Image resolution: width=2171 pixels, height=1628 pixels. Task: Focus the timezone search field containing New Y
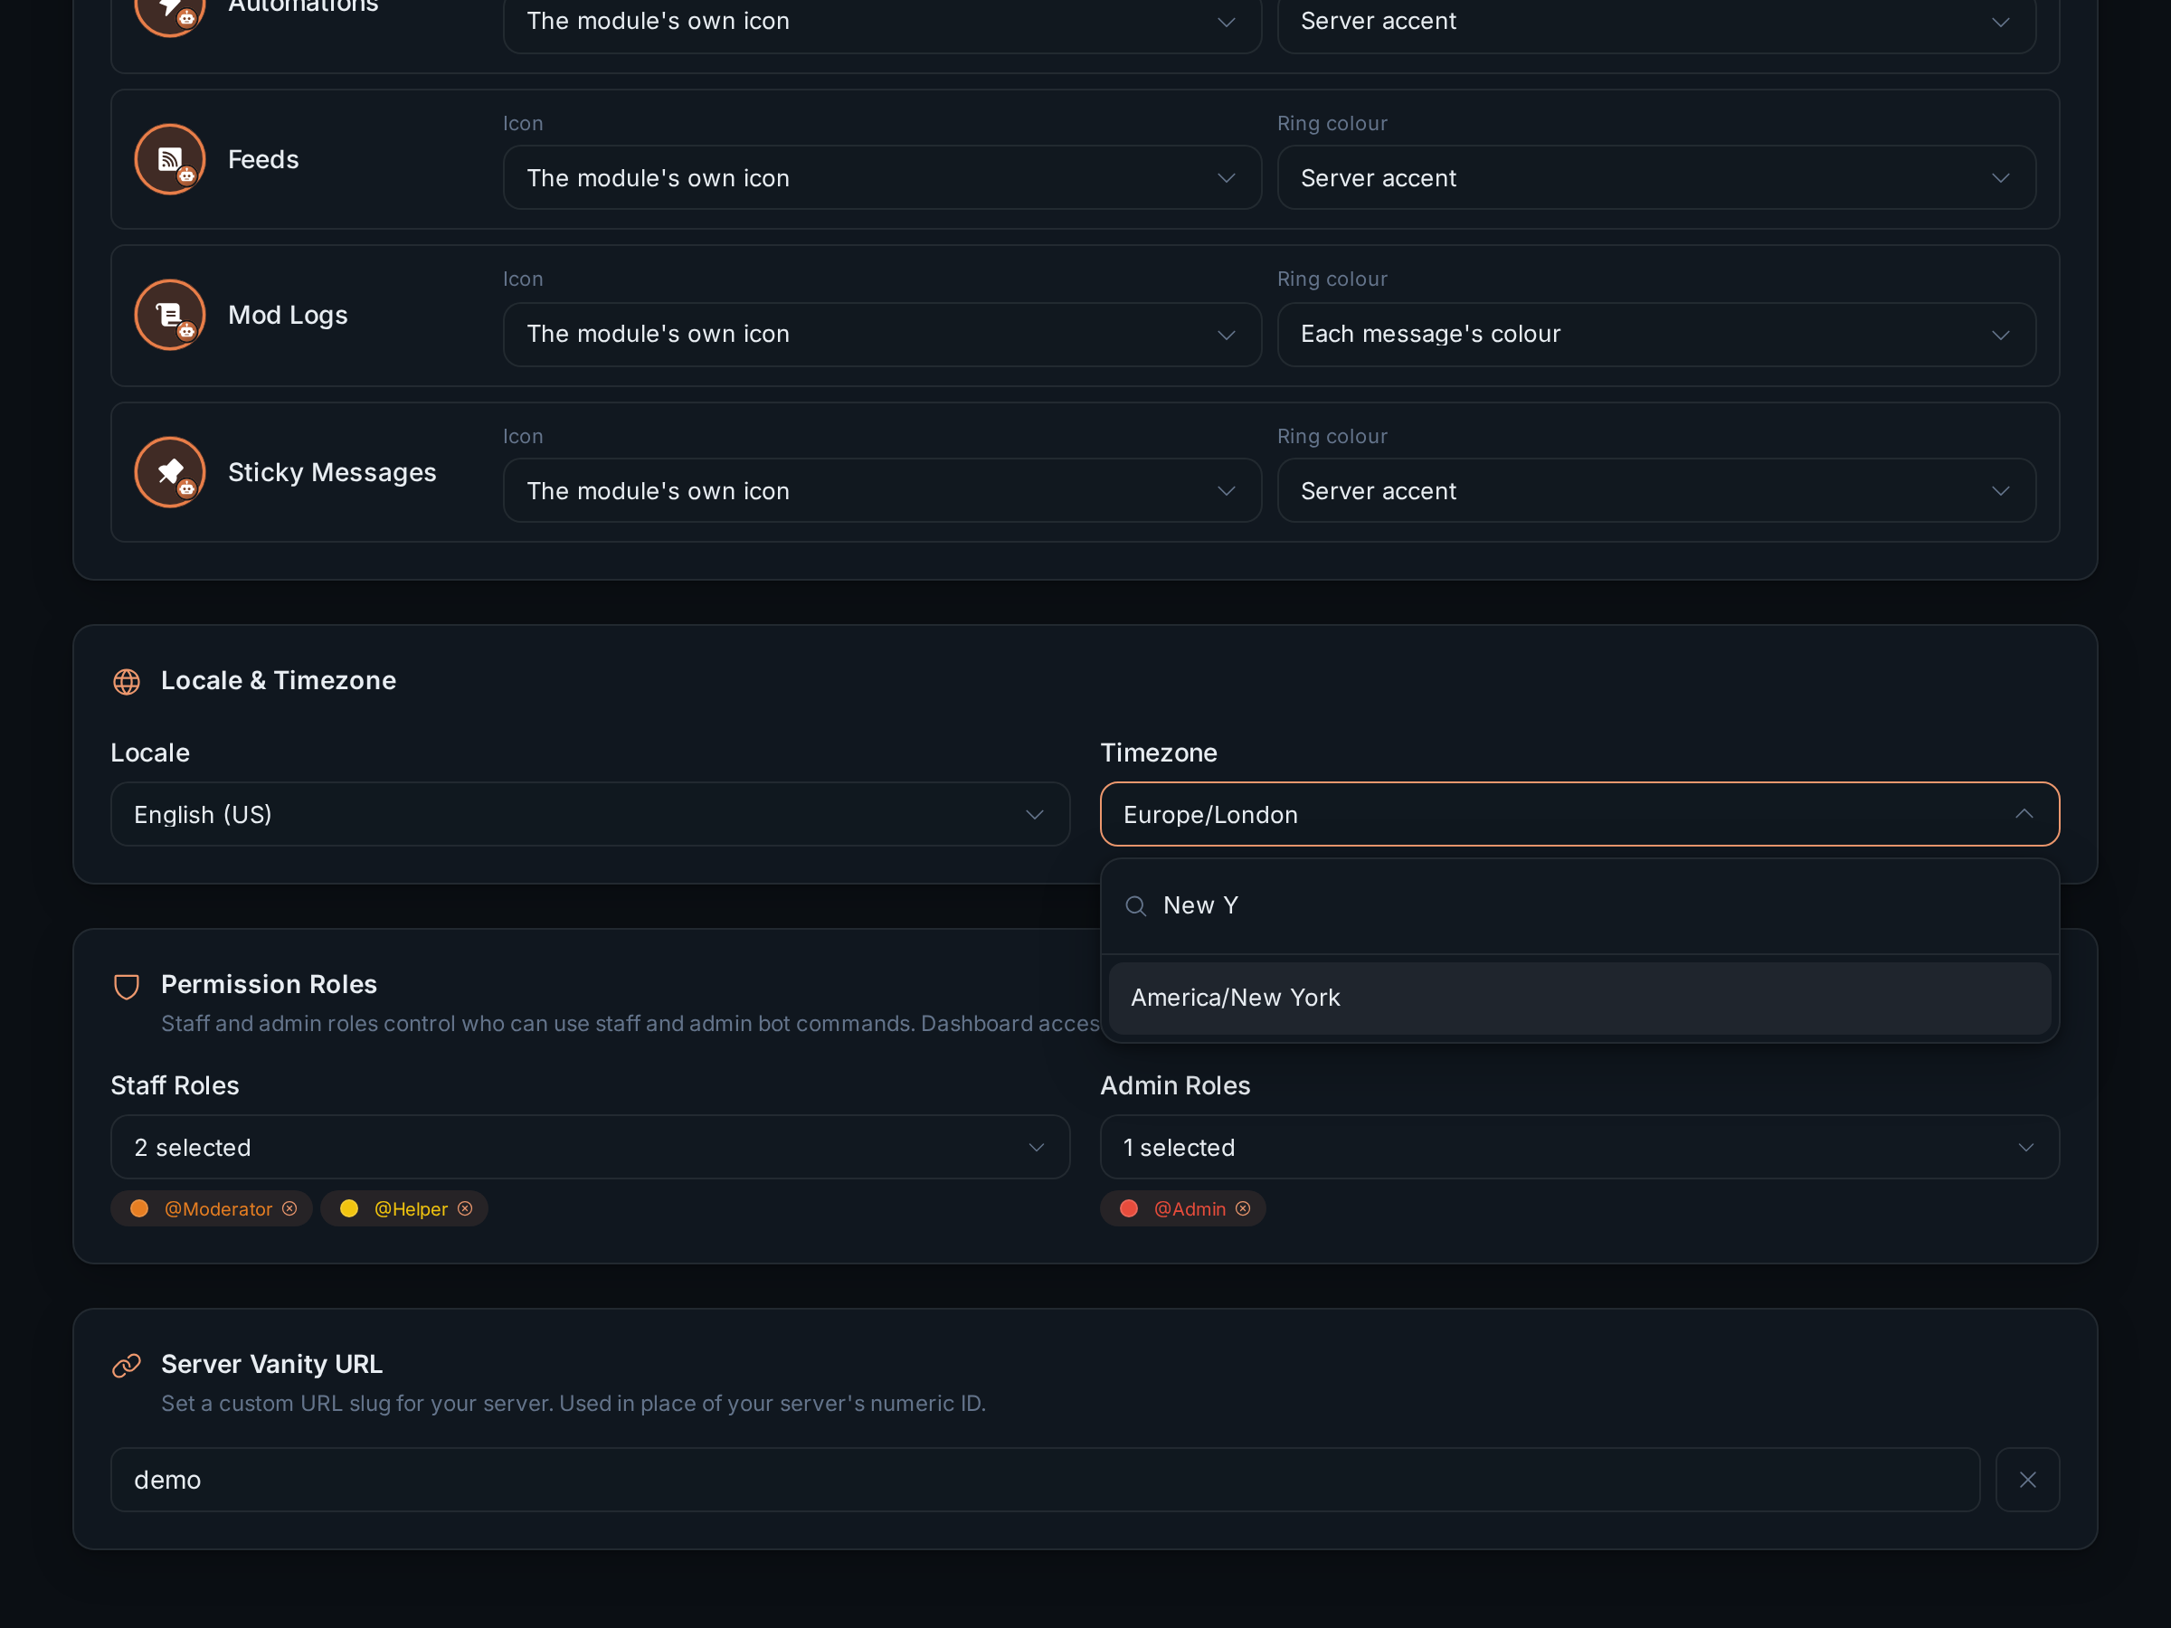[1580, 905]
